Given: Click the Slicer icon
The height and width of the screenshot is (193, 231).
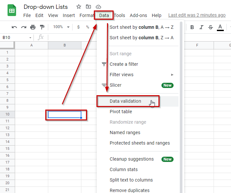Looking at the screenshot, I should click(x=104, y=85).
